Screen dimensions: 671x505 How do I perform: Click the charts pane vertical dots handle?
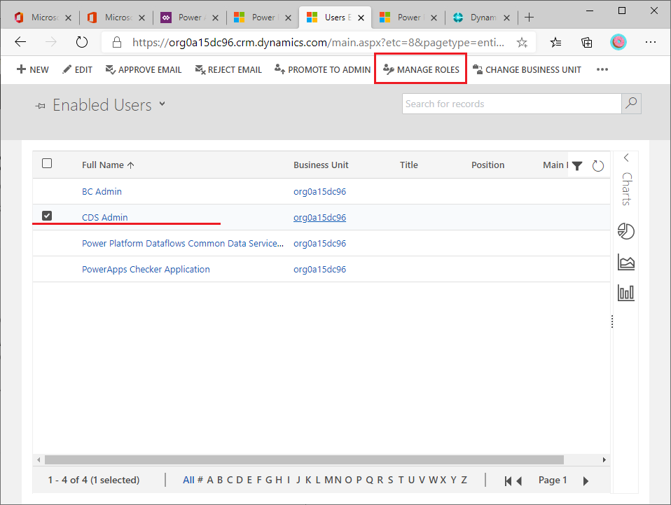click(x=612, y=321)
